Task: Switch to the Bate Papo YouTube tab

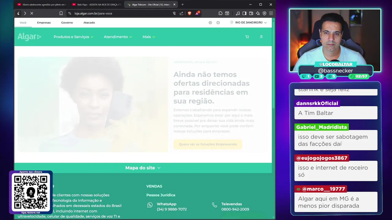Action: (x=96, y=5)
